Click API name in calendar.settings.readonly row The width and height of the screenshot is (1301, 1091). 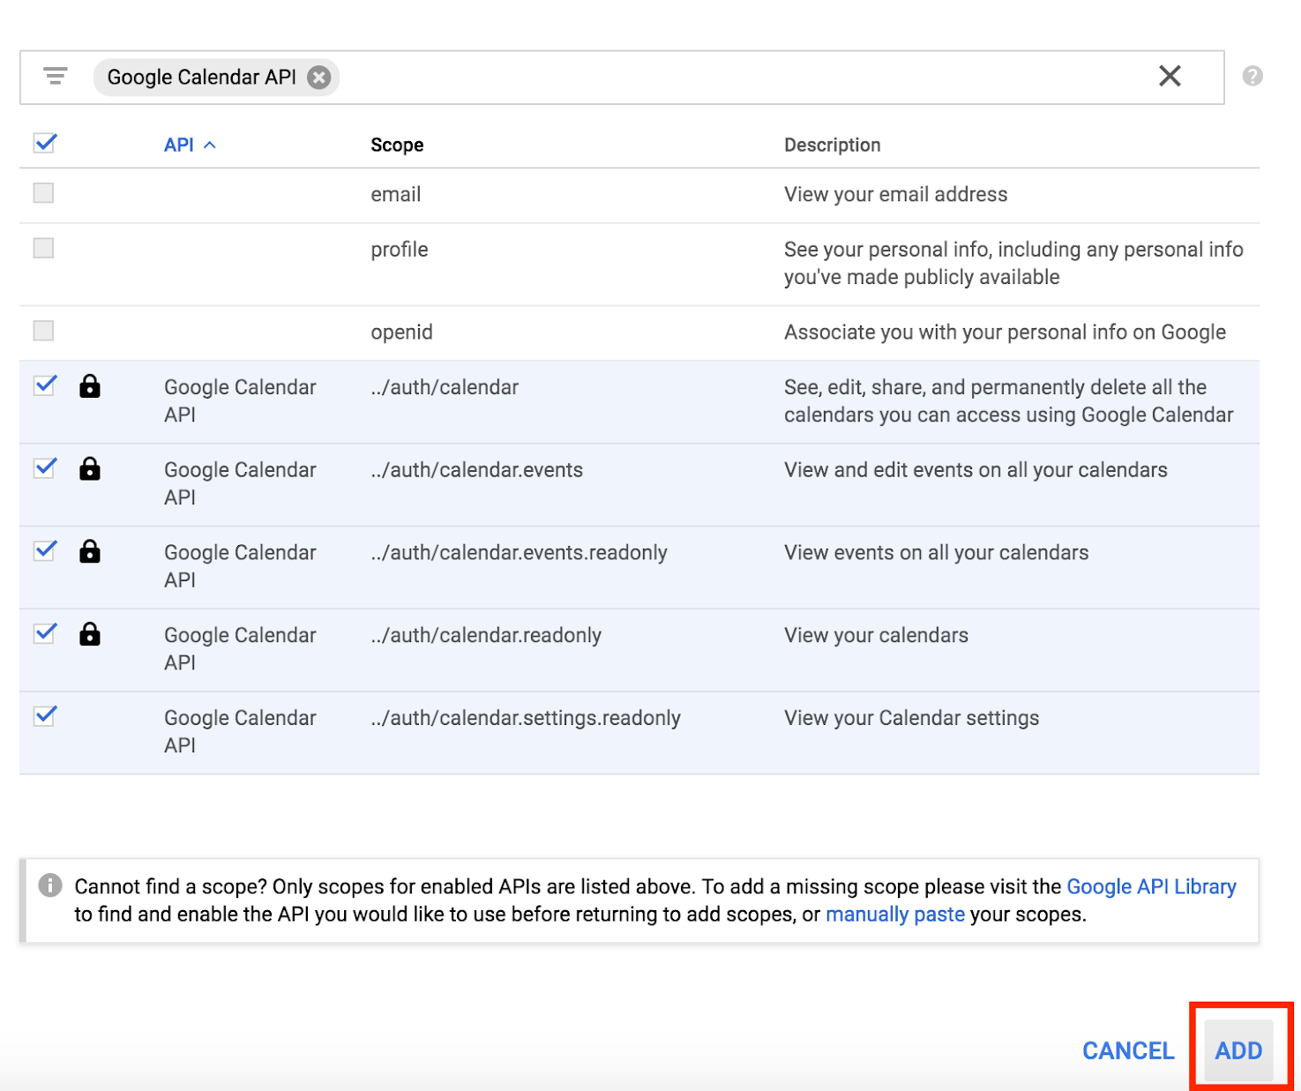[240, 731]
